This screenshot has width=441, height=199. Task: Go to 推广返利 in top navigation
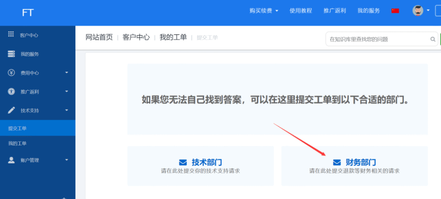click(335, 11)
